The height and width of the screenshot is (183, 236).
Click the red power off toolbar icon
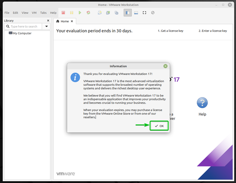point(63,12)
